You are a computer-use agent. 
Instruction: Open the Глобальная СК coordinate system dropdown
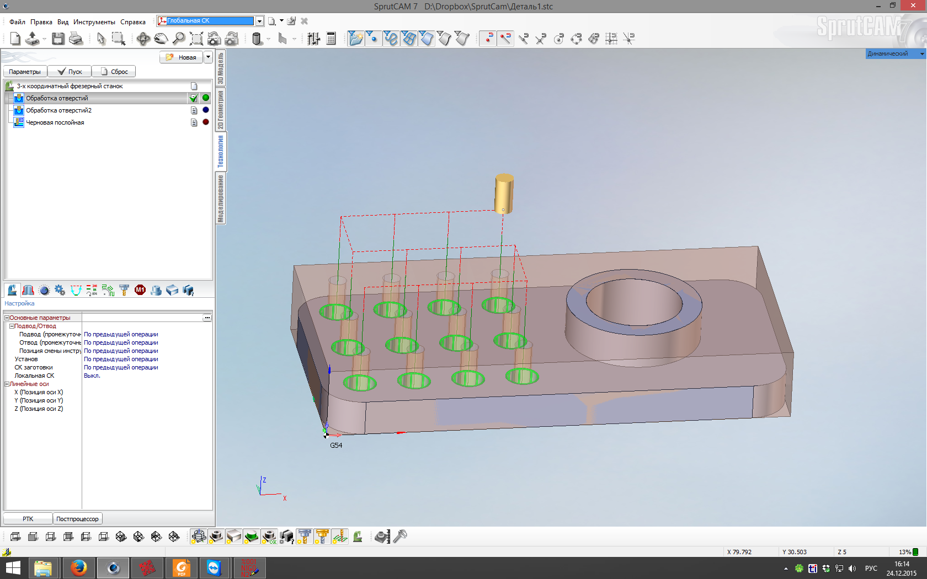point(259,21)
